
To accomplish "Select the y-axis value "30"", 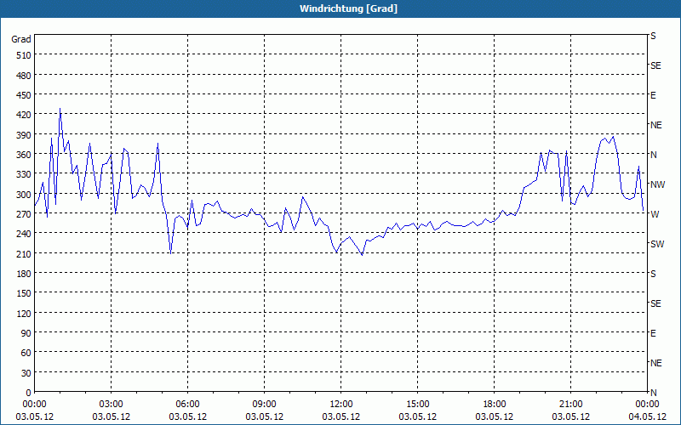I will (x=26, y=373).
